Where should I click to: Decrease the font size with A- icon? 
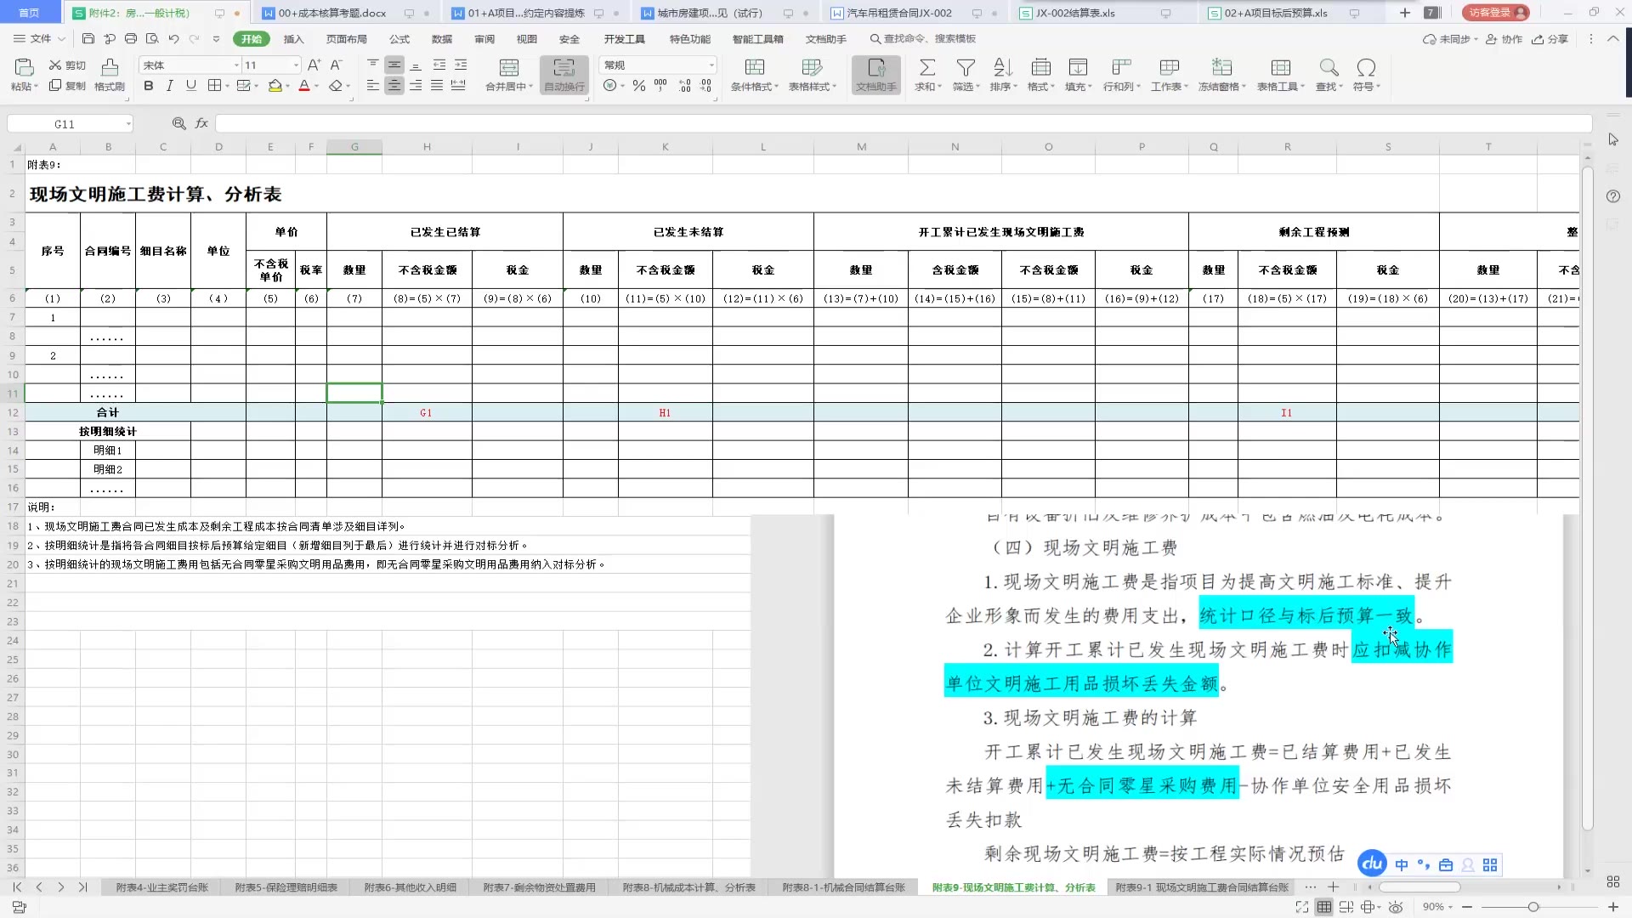[336, 65]
